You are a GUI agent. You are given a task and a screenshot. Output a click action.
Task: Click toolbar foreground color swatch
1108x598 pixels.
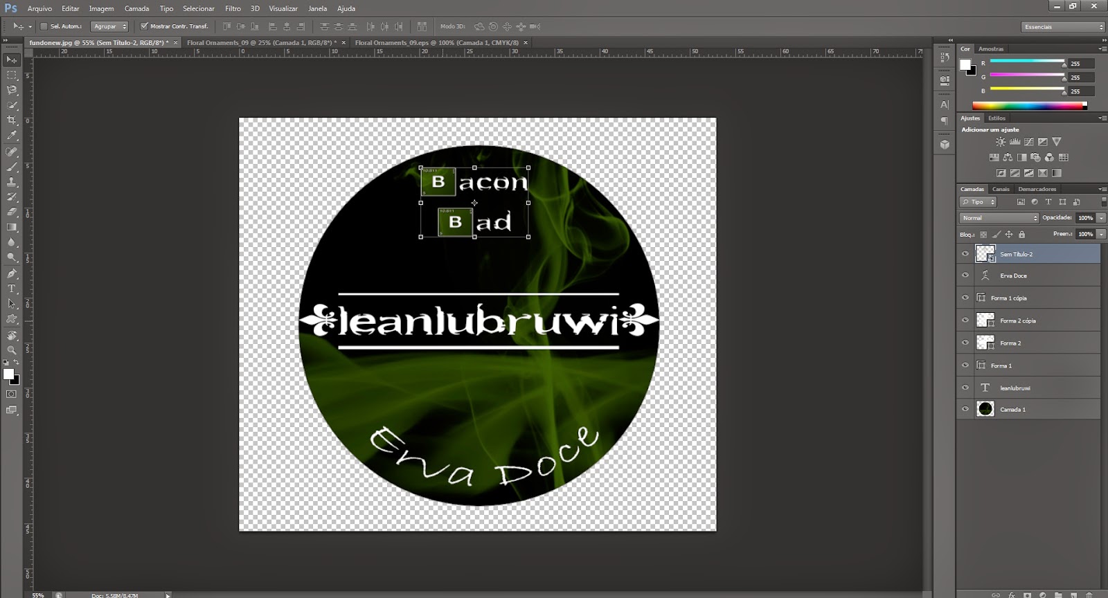coord(8,374)
